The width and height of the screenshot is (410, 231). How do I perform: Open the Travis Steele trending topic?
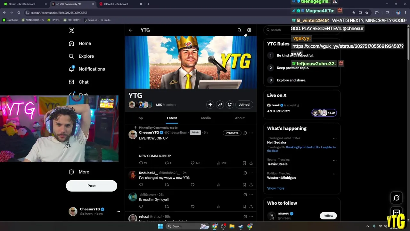click(277, 164)
